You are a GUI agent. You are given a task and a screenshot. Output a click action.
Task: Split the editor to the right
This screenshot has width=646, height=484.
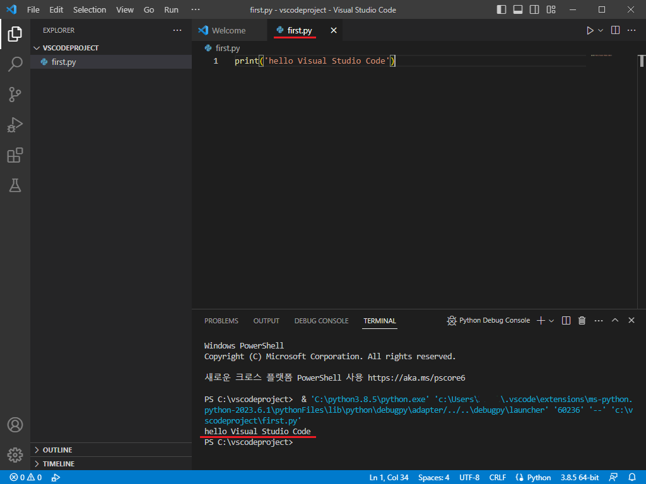615,30
